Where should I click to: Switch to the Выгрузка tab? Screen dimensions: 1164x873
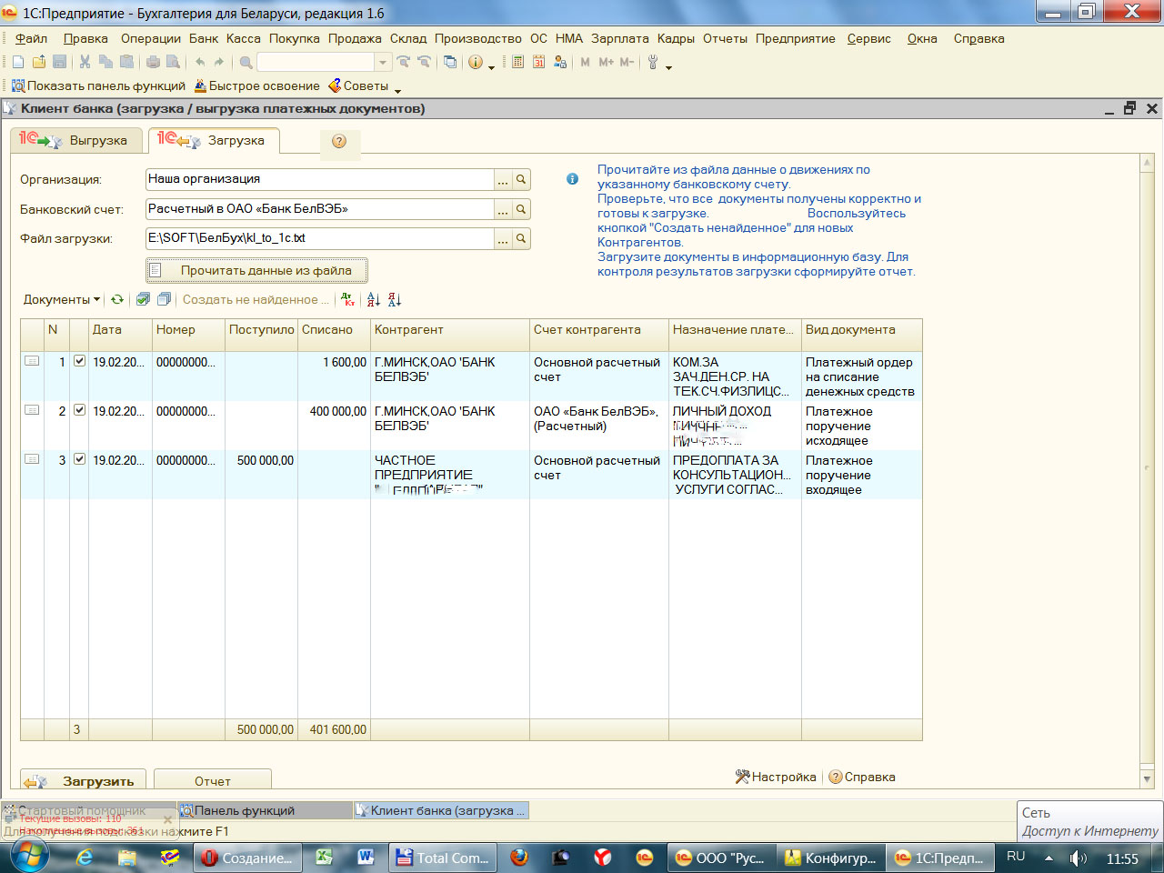point(77,140)
